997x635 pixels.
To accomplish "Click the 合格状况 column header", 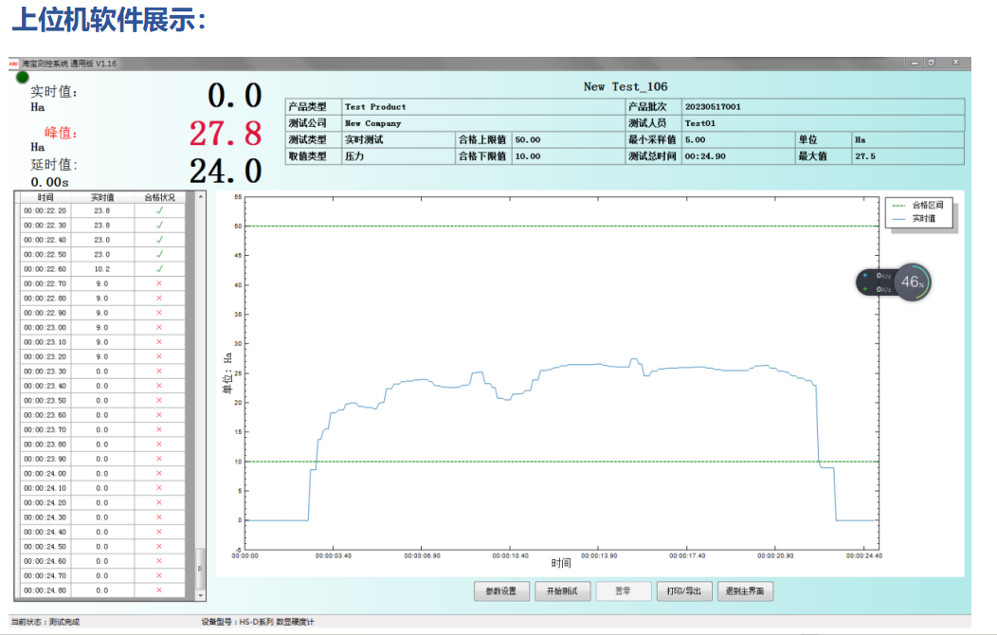I will 159,197.
